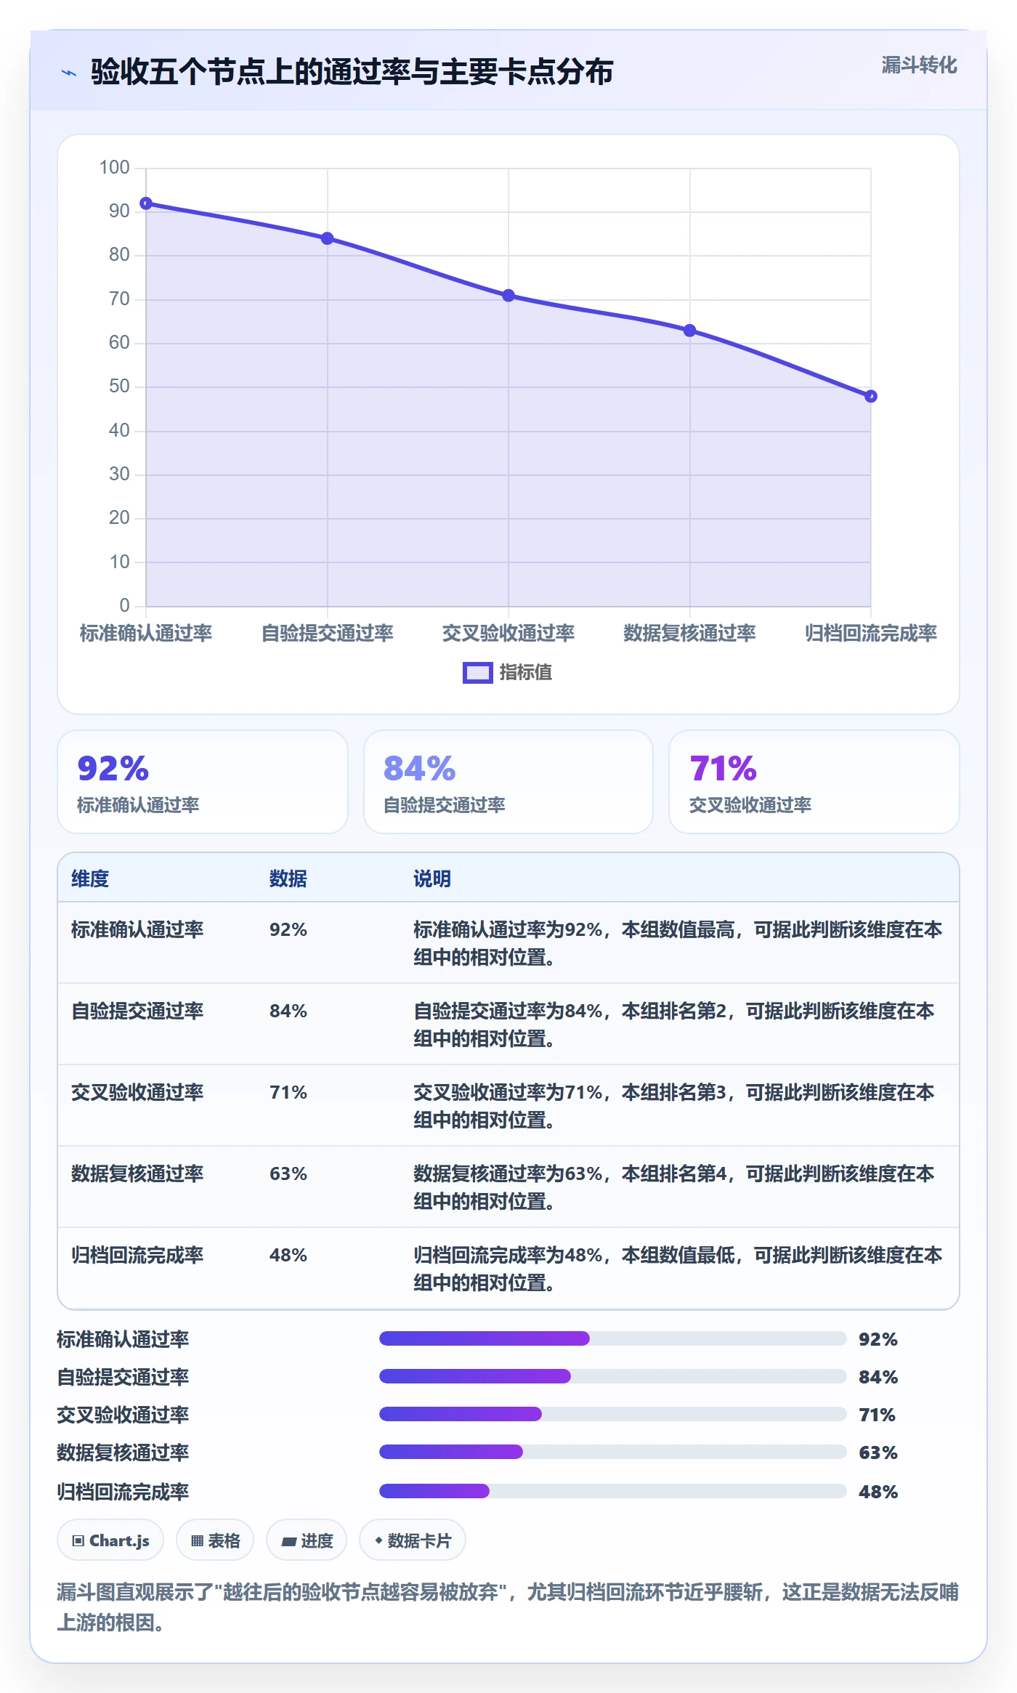Click chart data point for 标准确认通过率

(146, 203)
